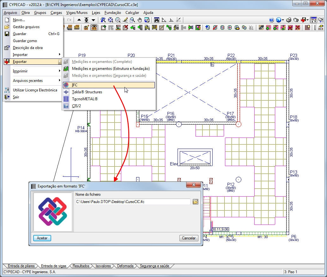Click the P21 column label in drawing
This screenshot has width=327, height=277.
pos(171,55)
